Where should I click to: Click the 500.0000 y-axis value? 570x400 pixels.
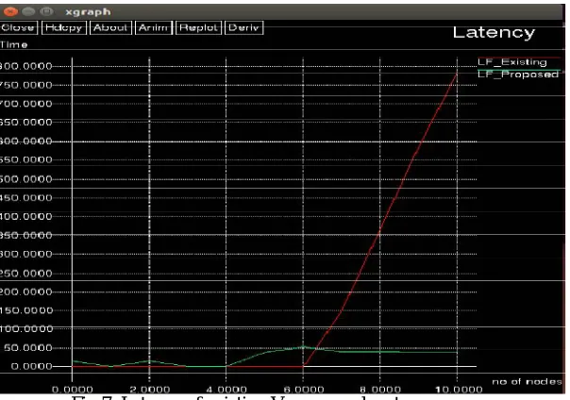point(26,179)
